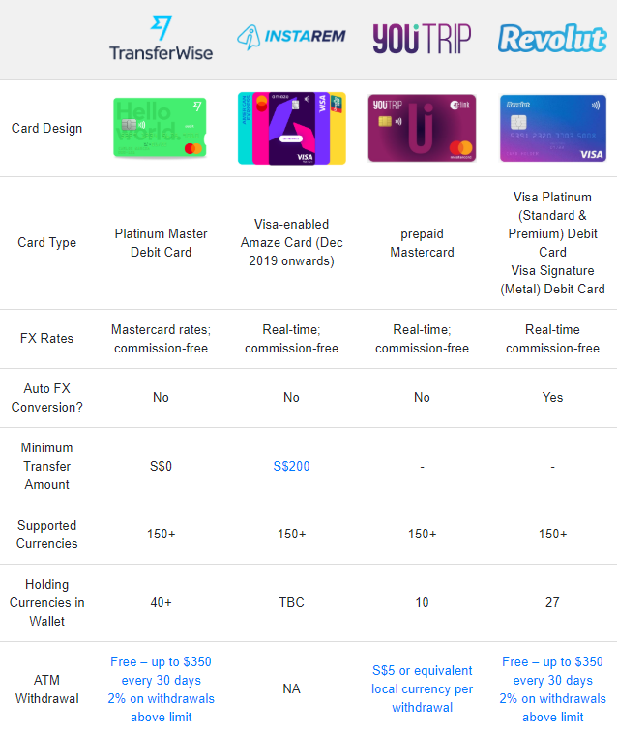Click the YouTrip logo

pos(422,39)
